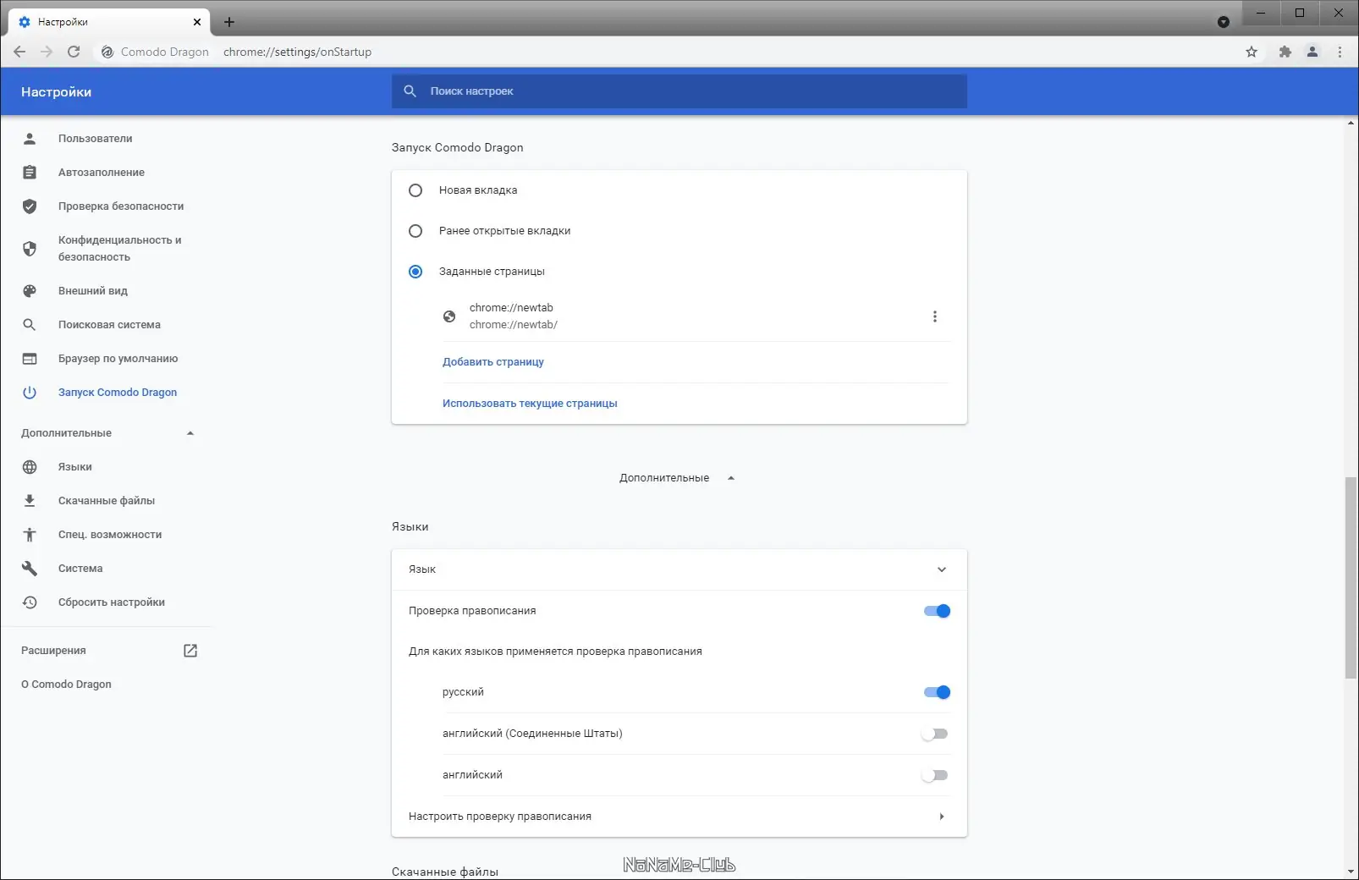Click the Пользователи person icon
1359x880 pixels.
click(30, 139)
